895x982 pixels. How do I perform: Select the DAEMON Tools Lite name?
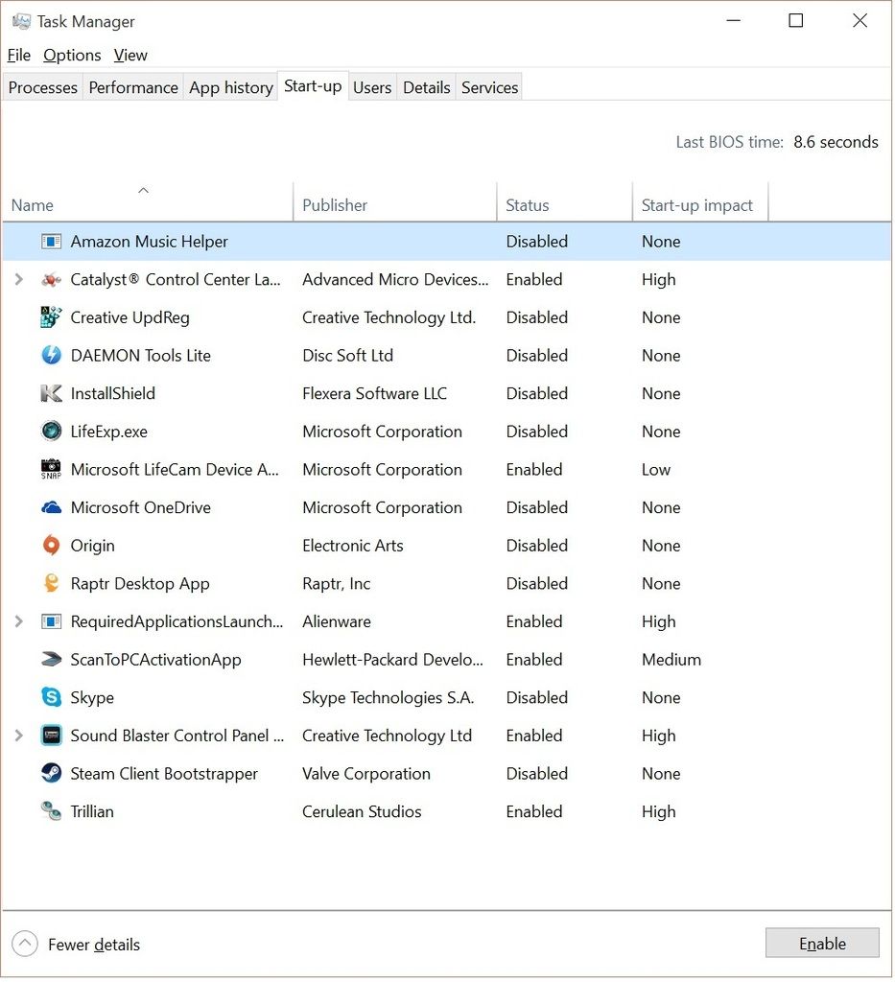(x=141, y=356)
